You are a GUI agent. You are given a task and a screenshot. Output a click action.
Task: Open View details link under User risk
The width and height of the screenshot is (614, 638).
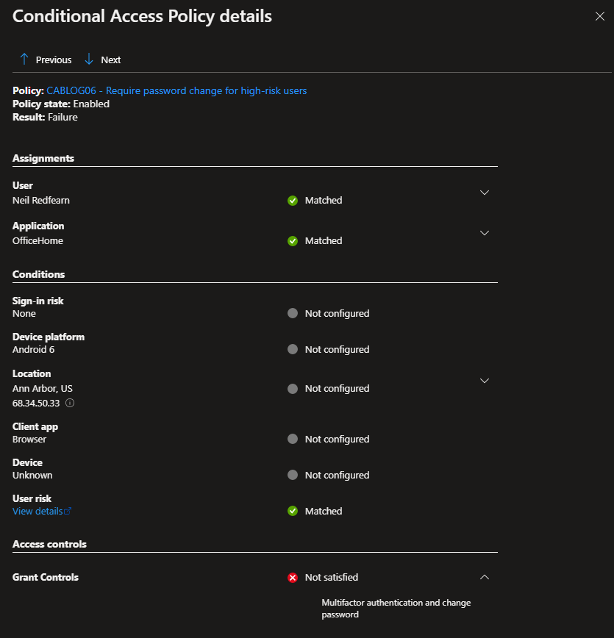[38, 511]
